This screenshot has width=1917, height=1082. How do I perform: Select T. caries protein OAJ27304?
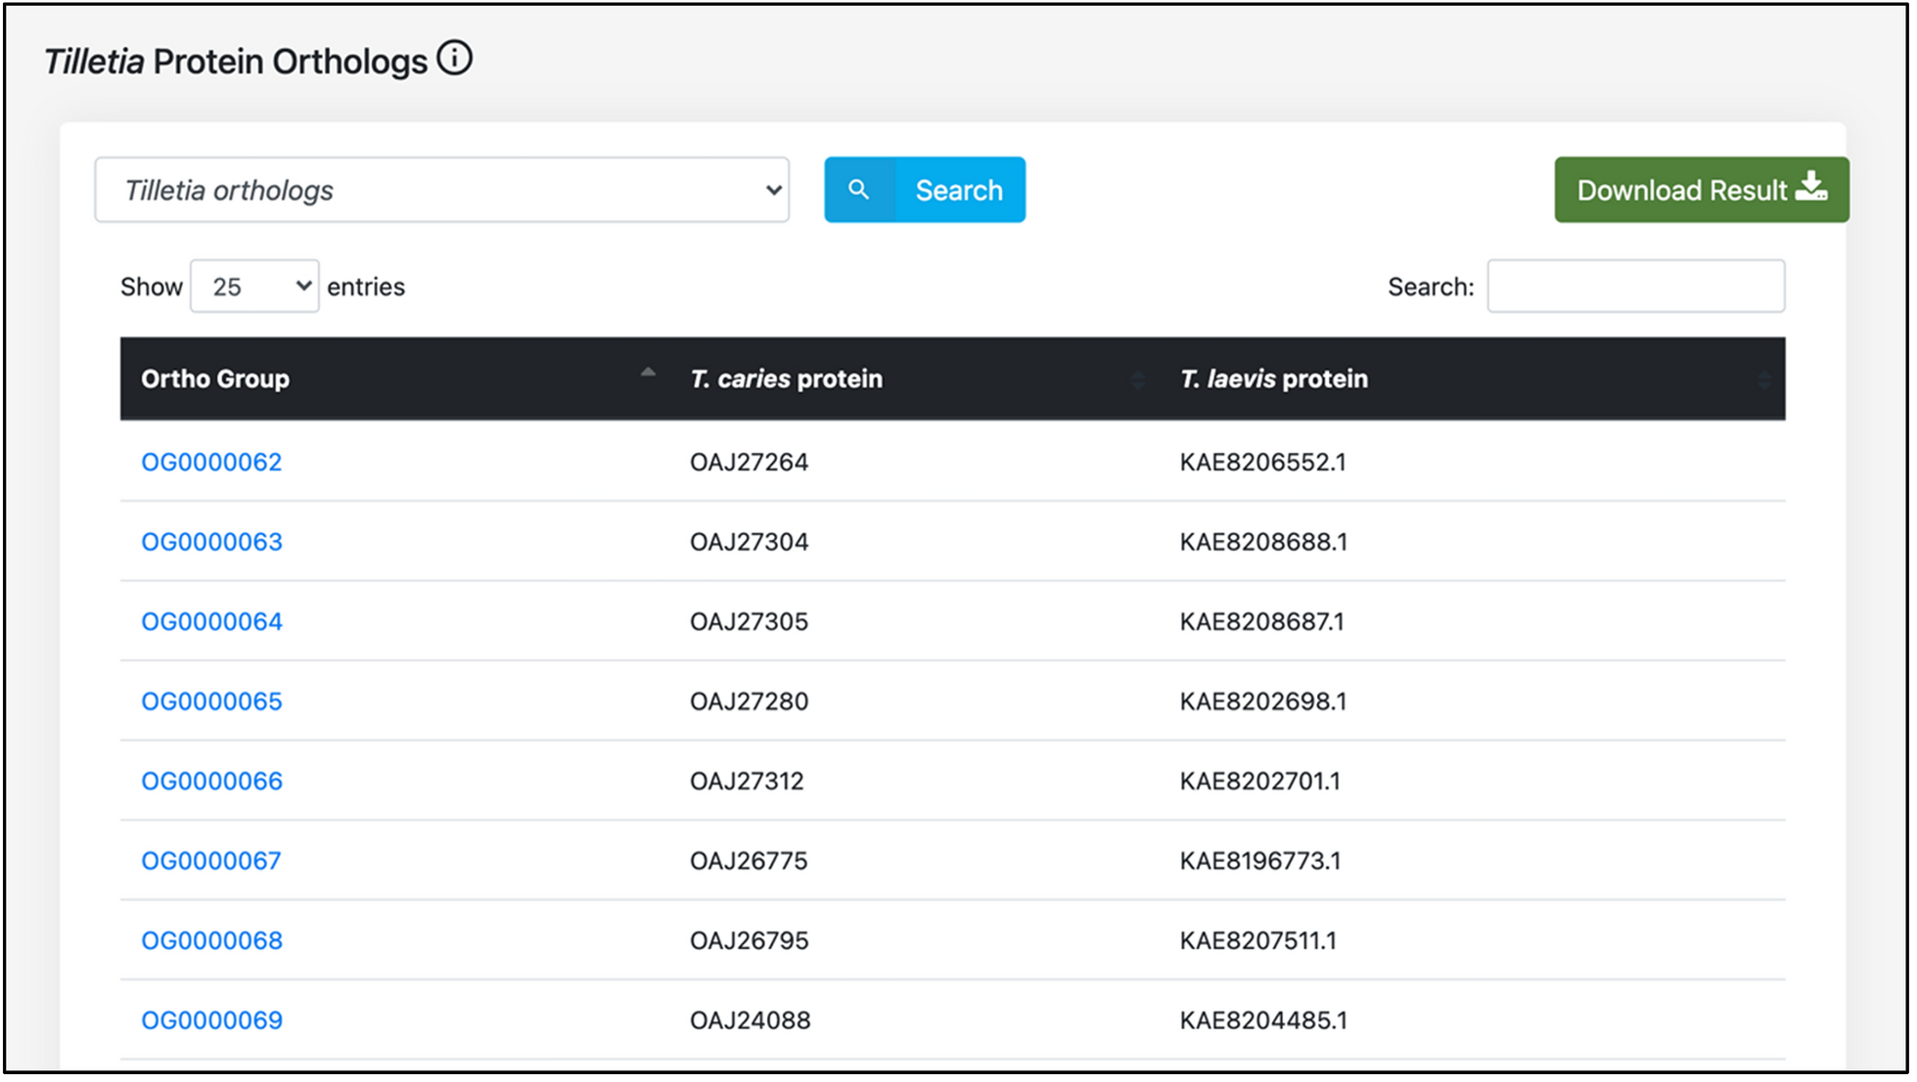(749, 542)
